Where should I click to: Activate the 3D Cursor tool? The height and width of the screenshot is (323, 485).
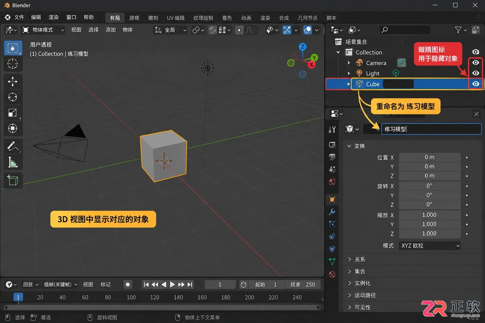point(13,64)
